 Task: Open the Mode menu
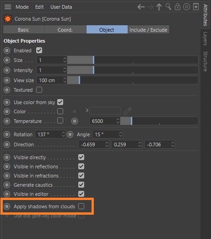pos(22,7)
